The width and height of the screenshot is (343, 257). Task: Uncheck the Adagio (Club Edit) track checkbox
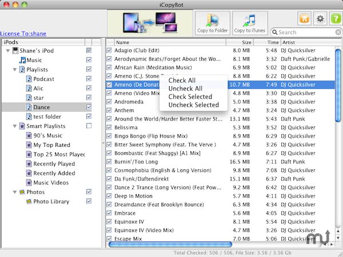coord(109,50)
